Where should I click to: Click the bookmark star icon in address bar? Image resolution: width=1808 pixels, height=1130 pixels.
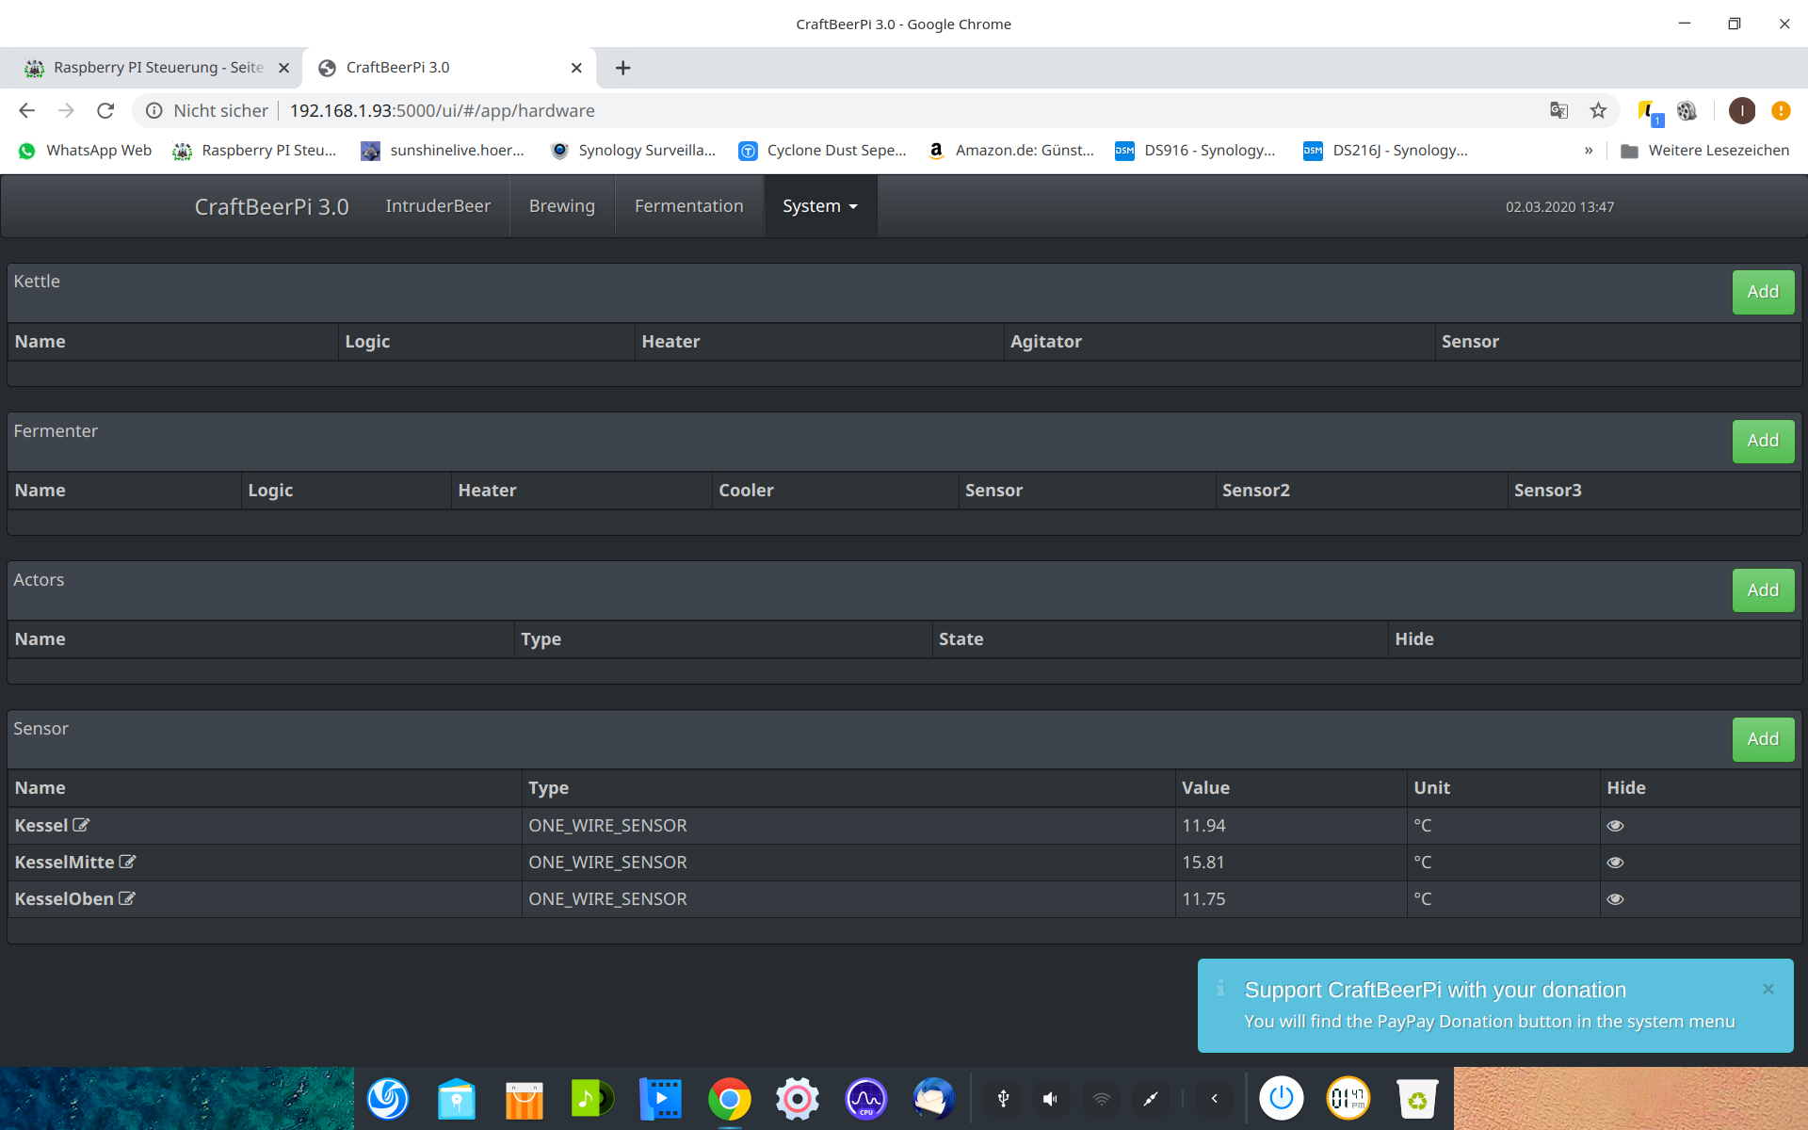point(1598,111)
